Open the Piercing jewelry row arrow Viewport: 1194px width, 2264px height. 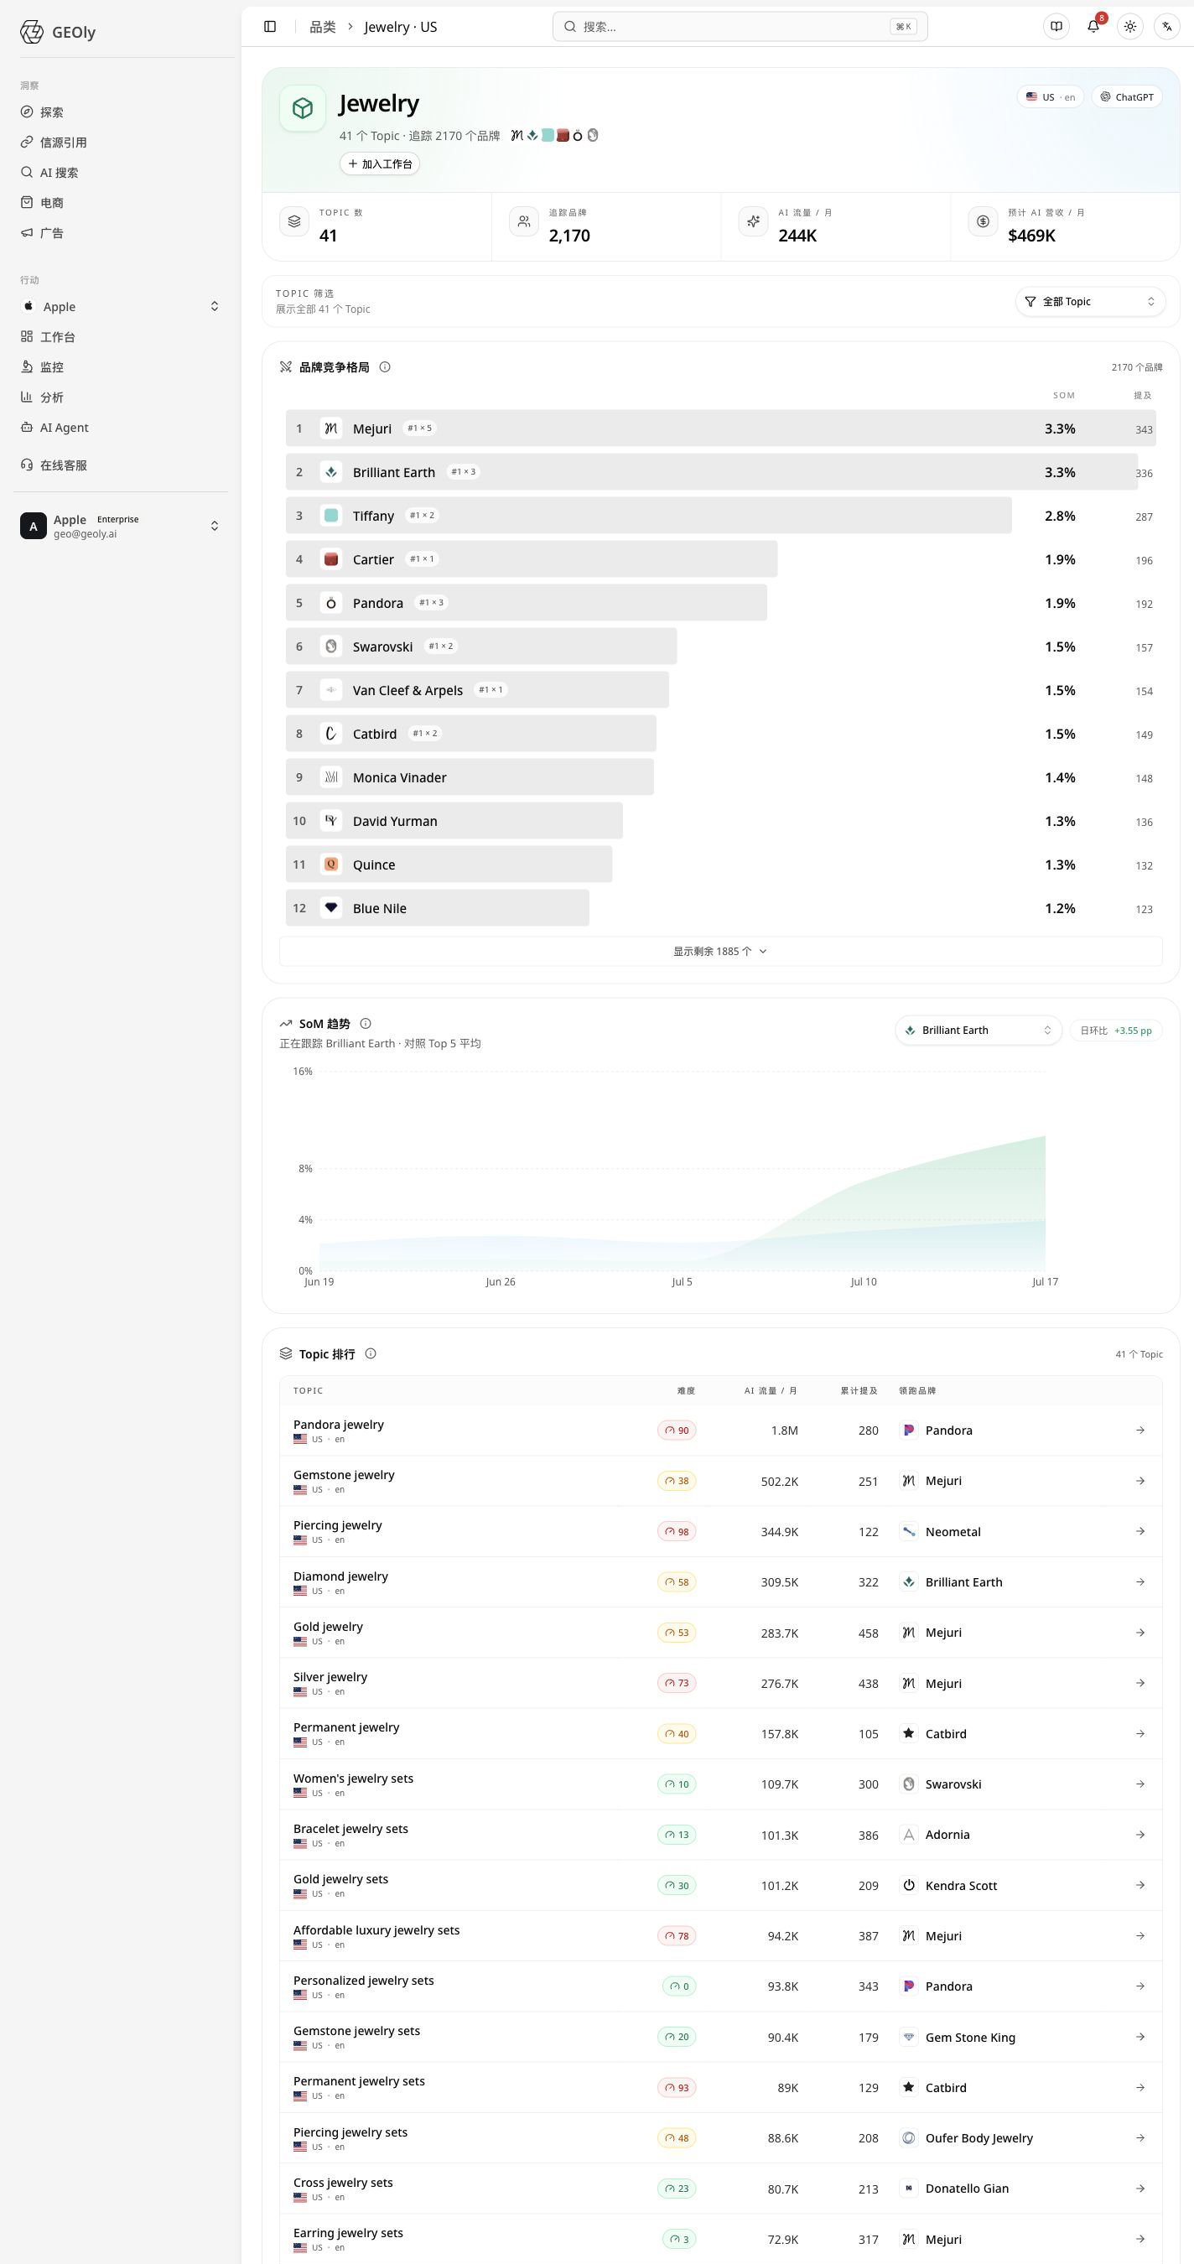1140,1531
